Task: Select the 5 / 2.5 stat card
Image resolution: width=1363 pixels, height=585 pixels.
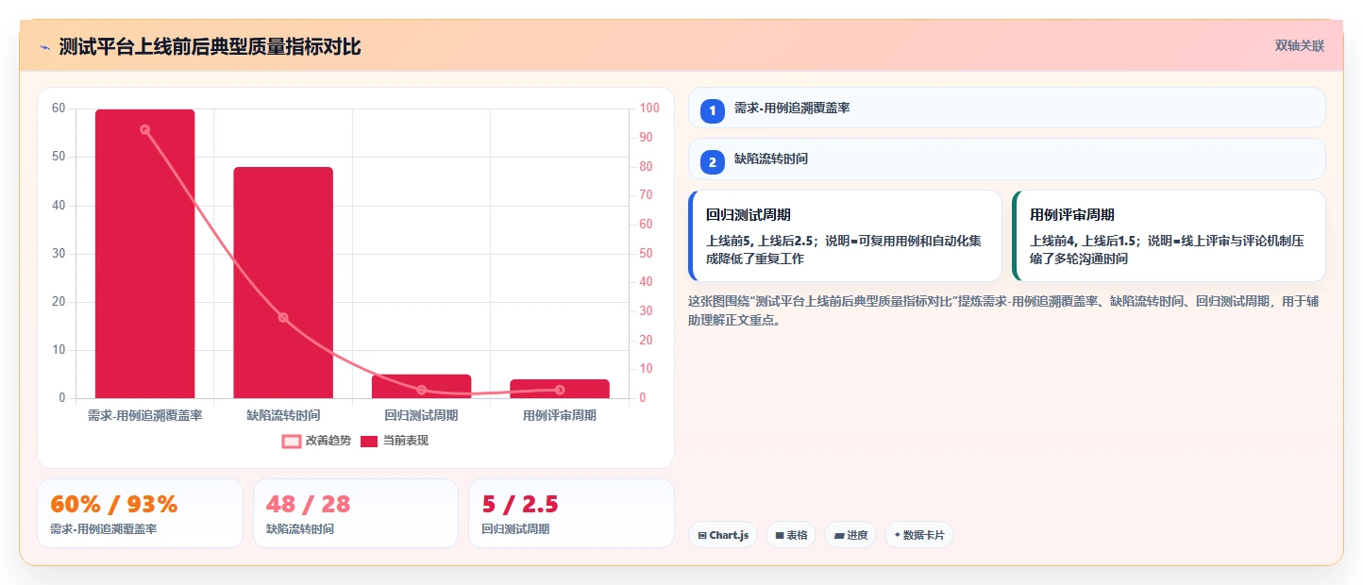Action: tap(571, 513)
